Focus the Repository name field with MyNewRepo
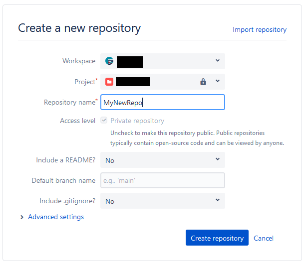Viewport: 305px width, 265px height. (162, 102)
